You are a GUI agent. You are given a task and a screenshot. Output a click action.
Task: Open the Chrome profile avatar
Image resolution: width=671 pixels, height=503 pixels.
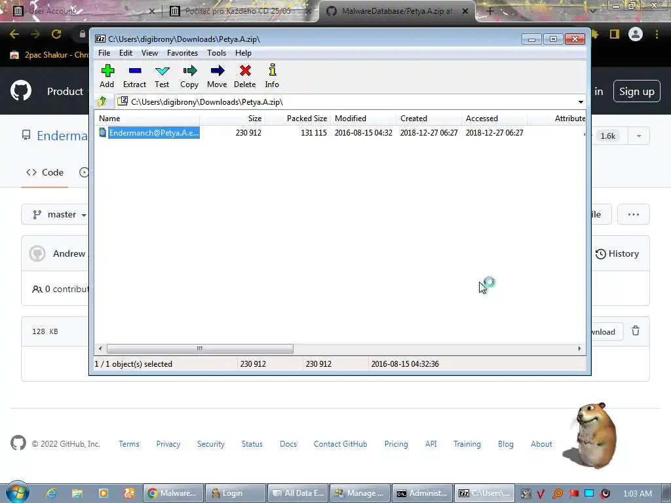pos(636,34)
